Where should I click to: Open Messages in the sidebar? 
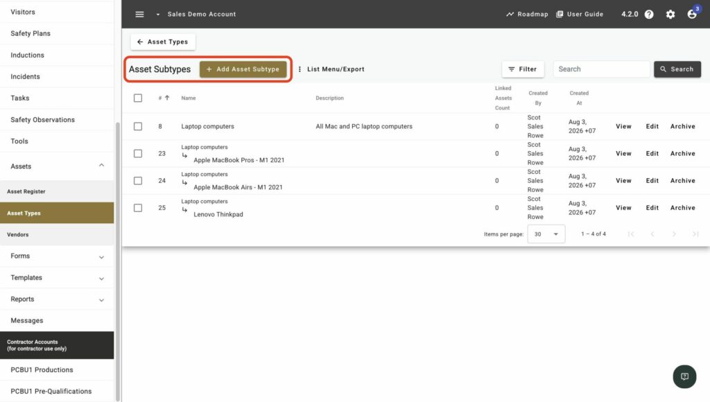point(57,320)
